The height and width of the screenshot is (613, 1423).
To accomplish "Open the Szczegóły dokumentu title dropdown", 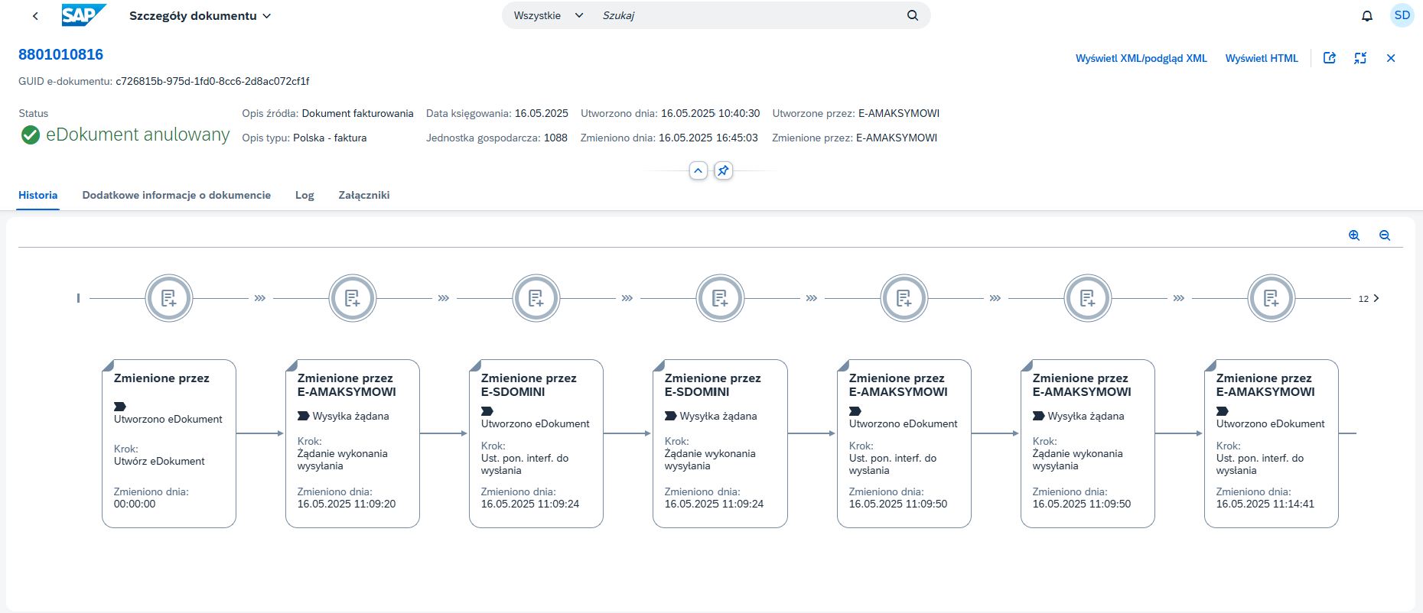I will 200,16.
